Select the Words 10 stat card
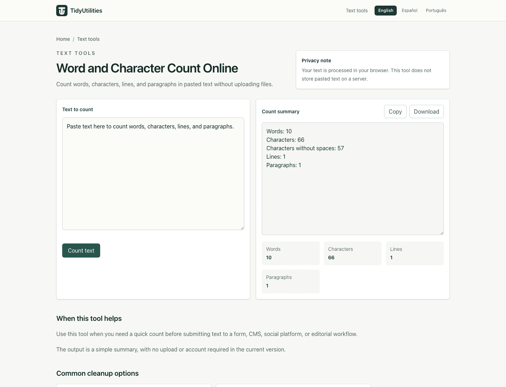Viewport: 506px width, 387px height. [x=291, y=253]
